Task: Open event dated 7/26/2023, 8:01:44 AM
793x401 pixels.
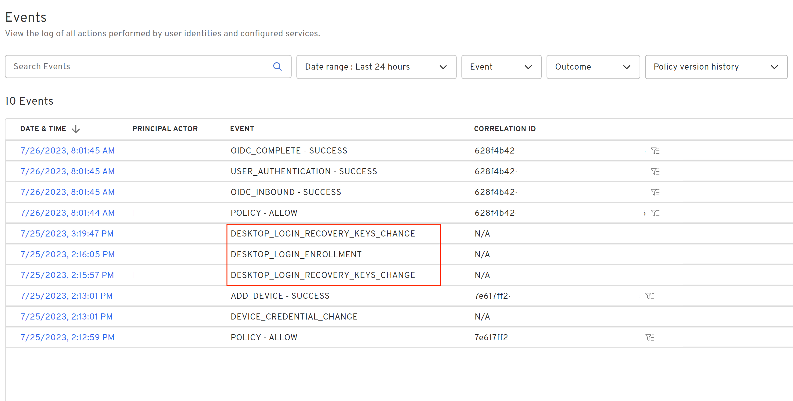Action: (x=67, y=213)
